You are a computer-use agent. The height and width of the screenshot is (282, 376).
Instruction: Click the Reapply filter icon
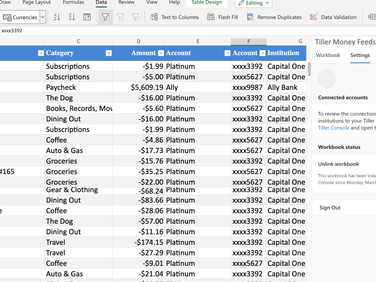(135, 17)
